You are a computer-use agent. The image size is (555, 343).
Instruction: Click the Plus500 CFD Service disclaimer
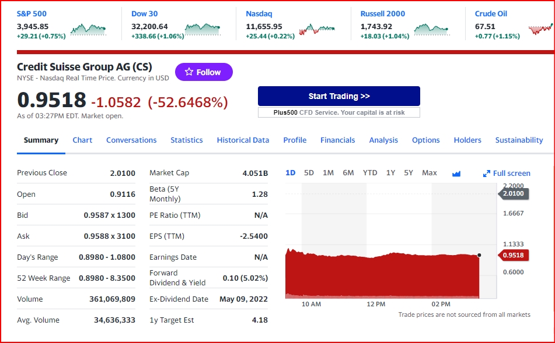[338, 112]
